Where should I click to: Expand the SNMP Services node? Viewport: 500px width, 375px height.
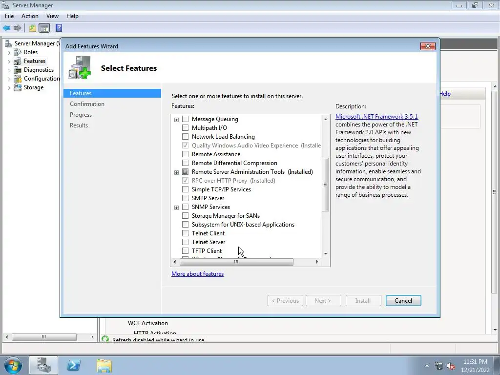[x=176, y=207]
